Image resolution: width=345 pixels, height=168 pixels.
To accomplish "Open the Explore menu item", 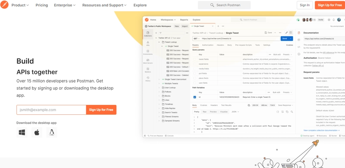I will point(140,5).
